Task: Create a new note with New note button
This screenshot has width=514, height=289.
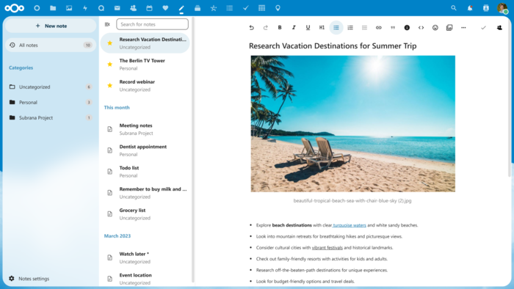Action: click(51, 26)
